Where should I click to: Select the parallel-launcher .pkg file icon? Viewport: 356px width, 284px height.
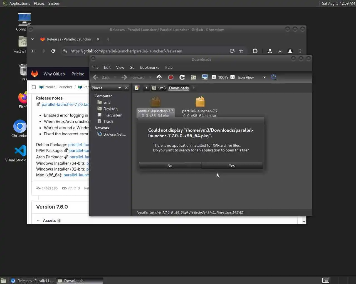pyautogui.click(x=156, y=102)
